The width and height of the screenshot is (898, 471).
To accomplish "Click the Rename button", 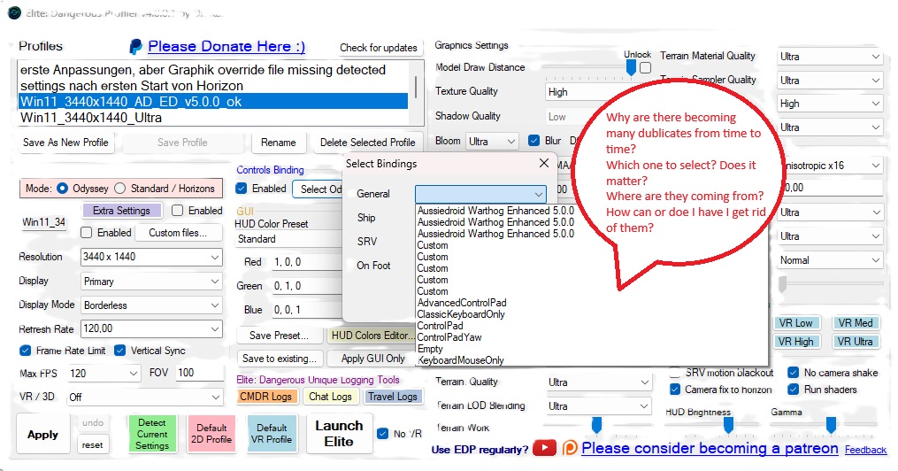I will coord(279,143).
